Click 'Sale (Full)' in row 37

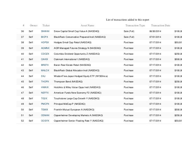coord(129,37)
